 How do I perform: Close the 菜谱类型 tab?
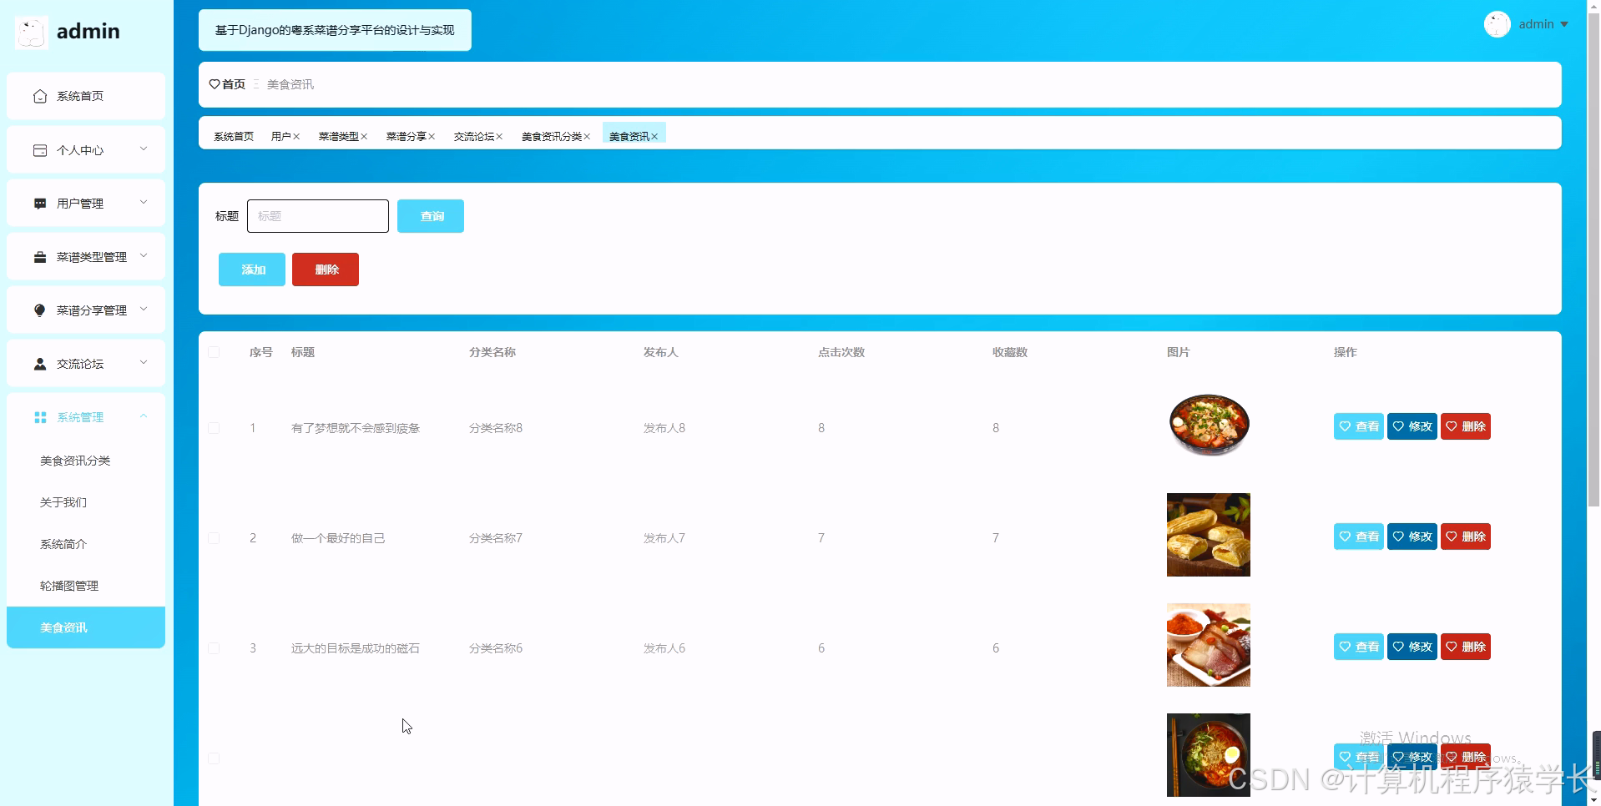(364, 137)
